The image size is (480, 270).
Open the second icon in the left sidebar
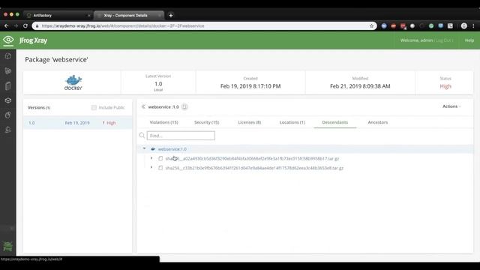[8, 70]
